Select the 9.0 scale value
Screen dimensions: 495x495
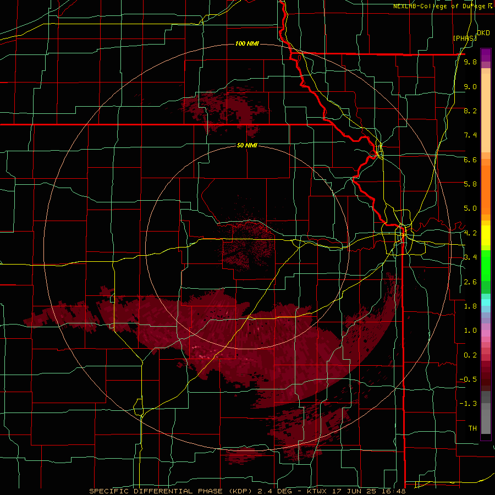tap(470, 86)
